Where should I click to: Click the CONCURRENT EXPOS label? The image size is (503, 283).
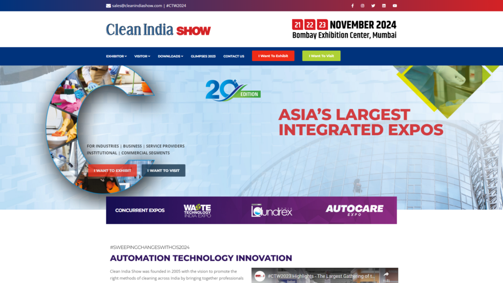(x=140, y=210)
